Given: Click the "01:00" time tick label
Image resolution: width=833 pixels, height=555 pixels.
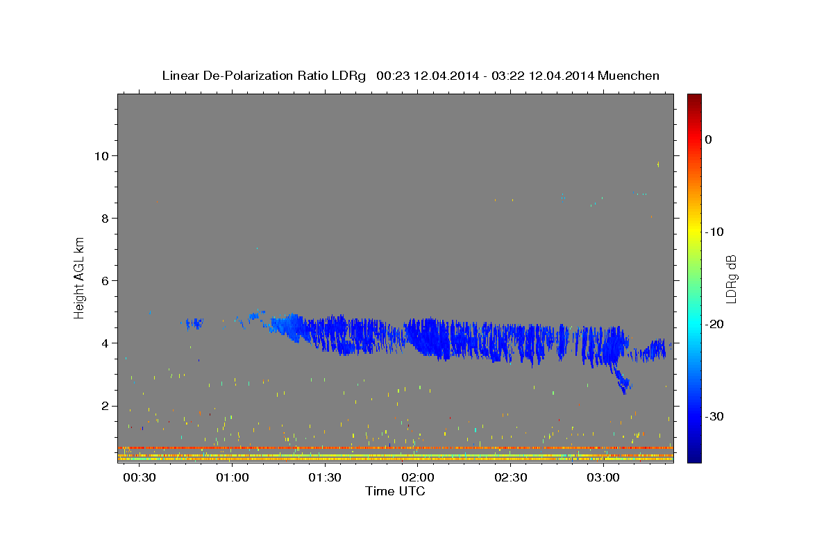Looking at the screenshot, I should pyautogui.click(x=232, y=478).
